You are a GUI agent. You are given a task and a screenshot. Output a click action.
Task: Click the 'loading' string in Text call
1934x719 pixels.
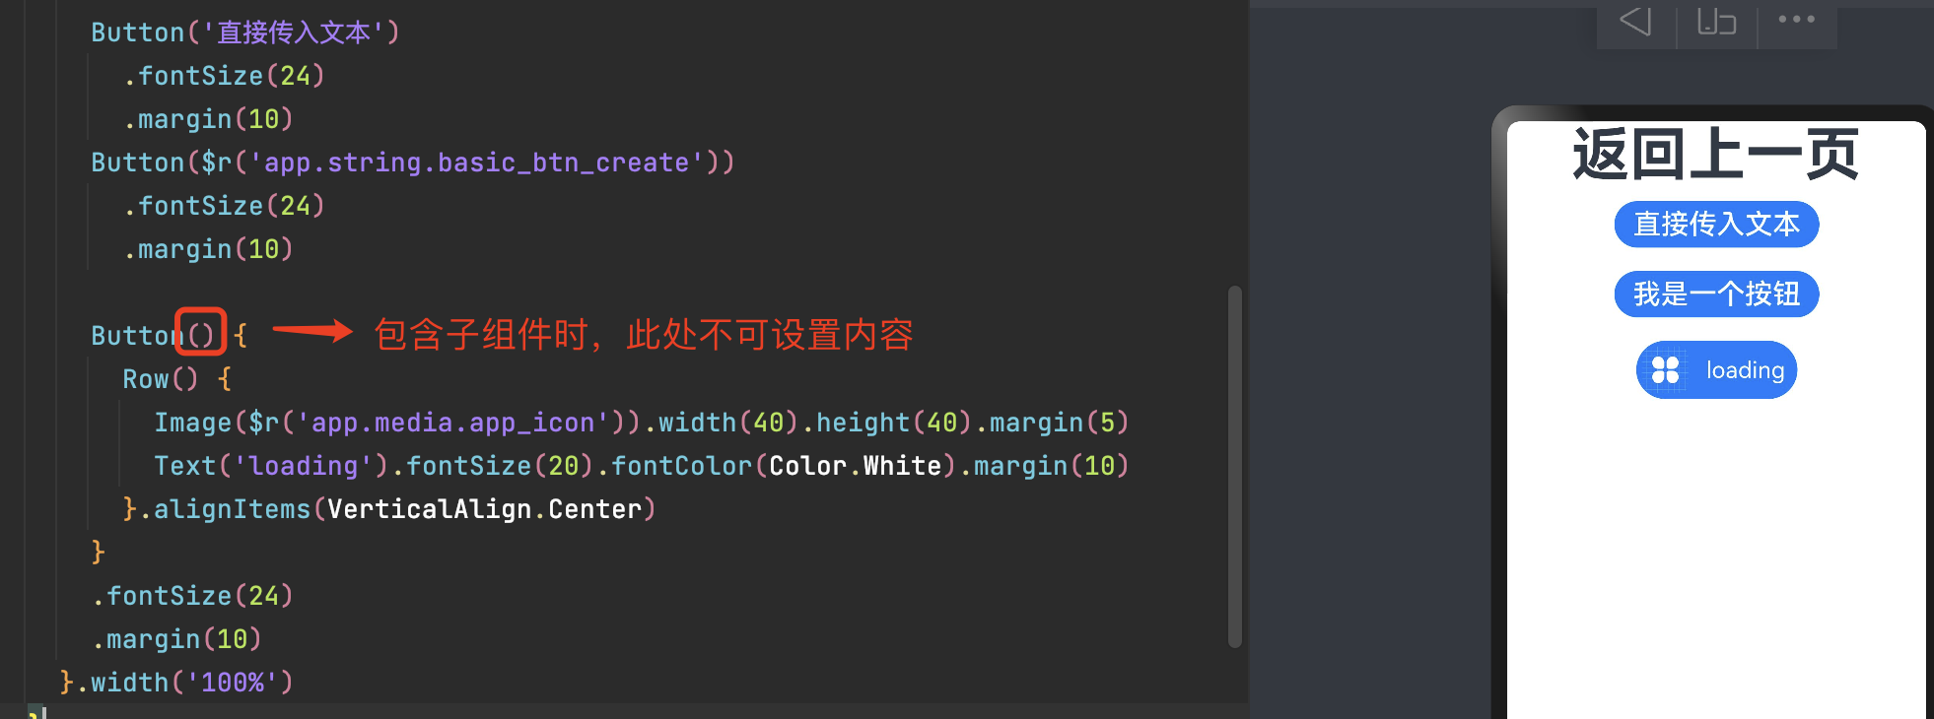point(303,466)
